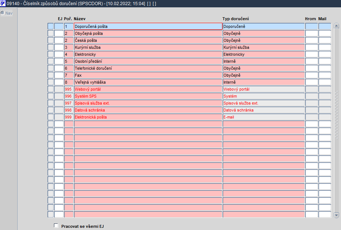
Task: Click order number 999 cell
Action: tap(69, 117)
